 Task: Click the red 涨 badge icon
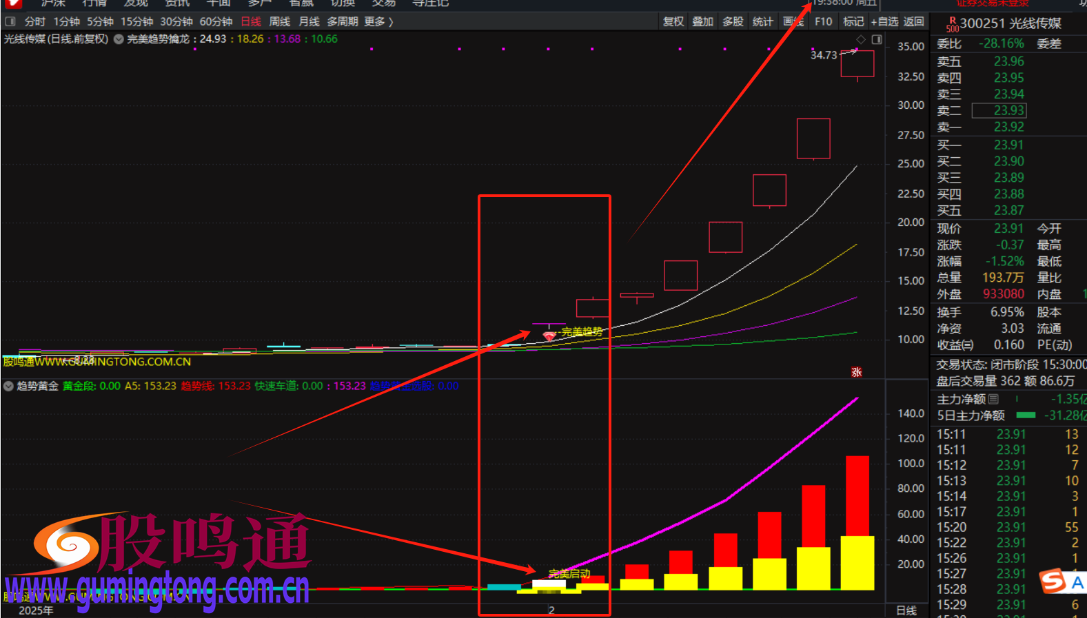tap(857, 372)
